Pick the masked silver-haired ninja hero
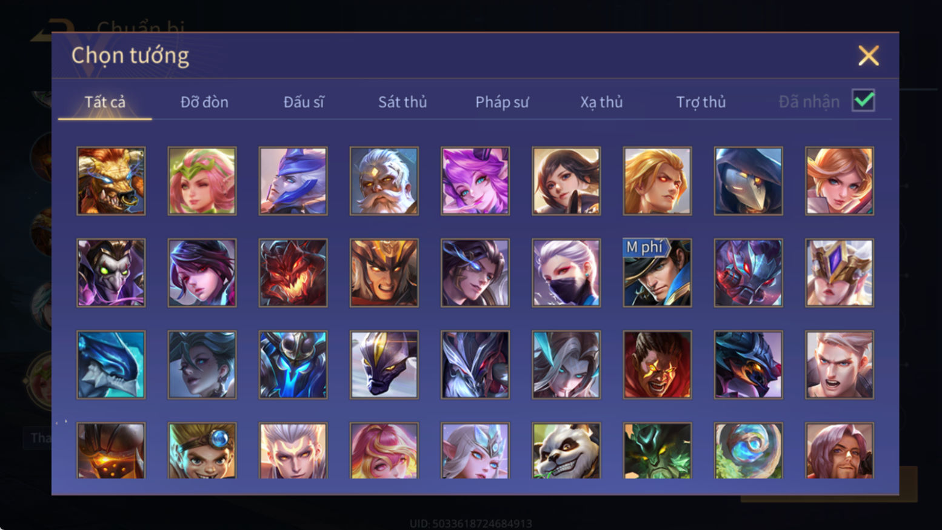 (x=566, y=272)
